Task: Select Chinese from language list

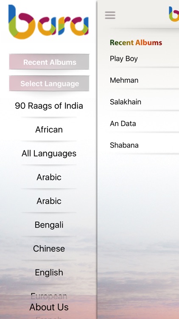Action: tap(49, 249)
